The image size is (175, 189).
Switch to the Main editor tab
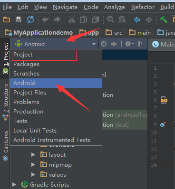click(x=162, y=44)
